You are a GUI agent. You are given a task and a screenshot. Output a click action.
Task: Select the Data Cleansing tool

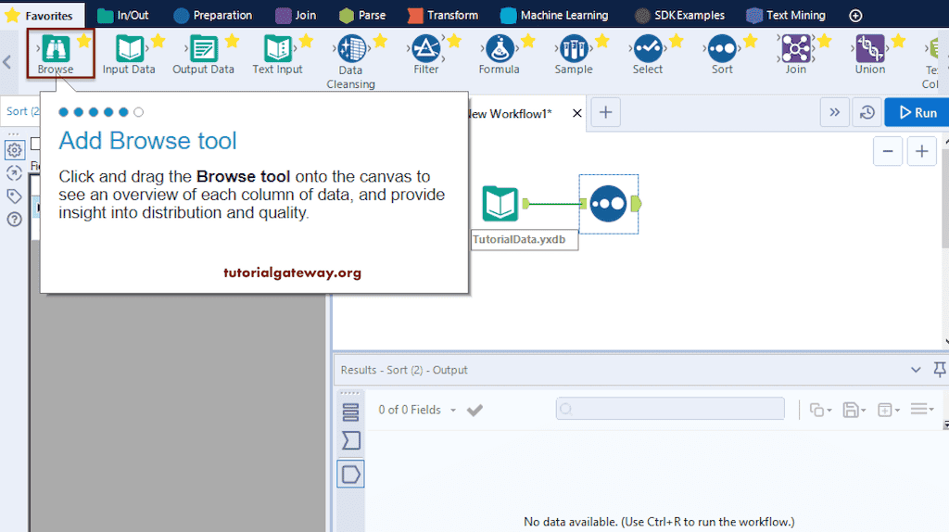[x=351, y=60]
